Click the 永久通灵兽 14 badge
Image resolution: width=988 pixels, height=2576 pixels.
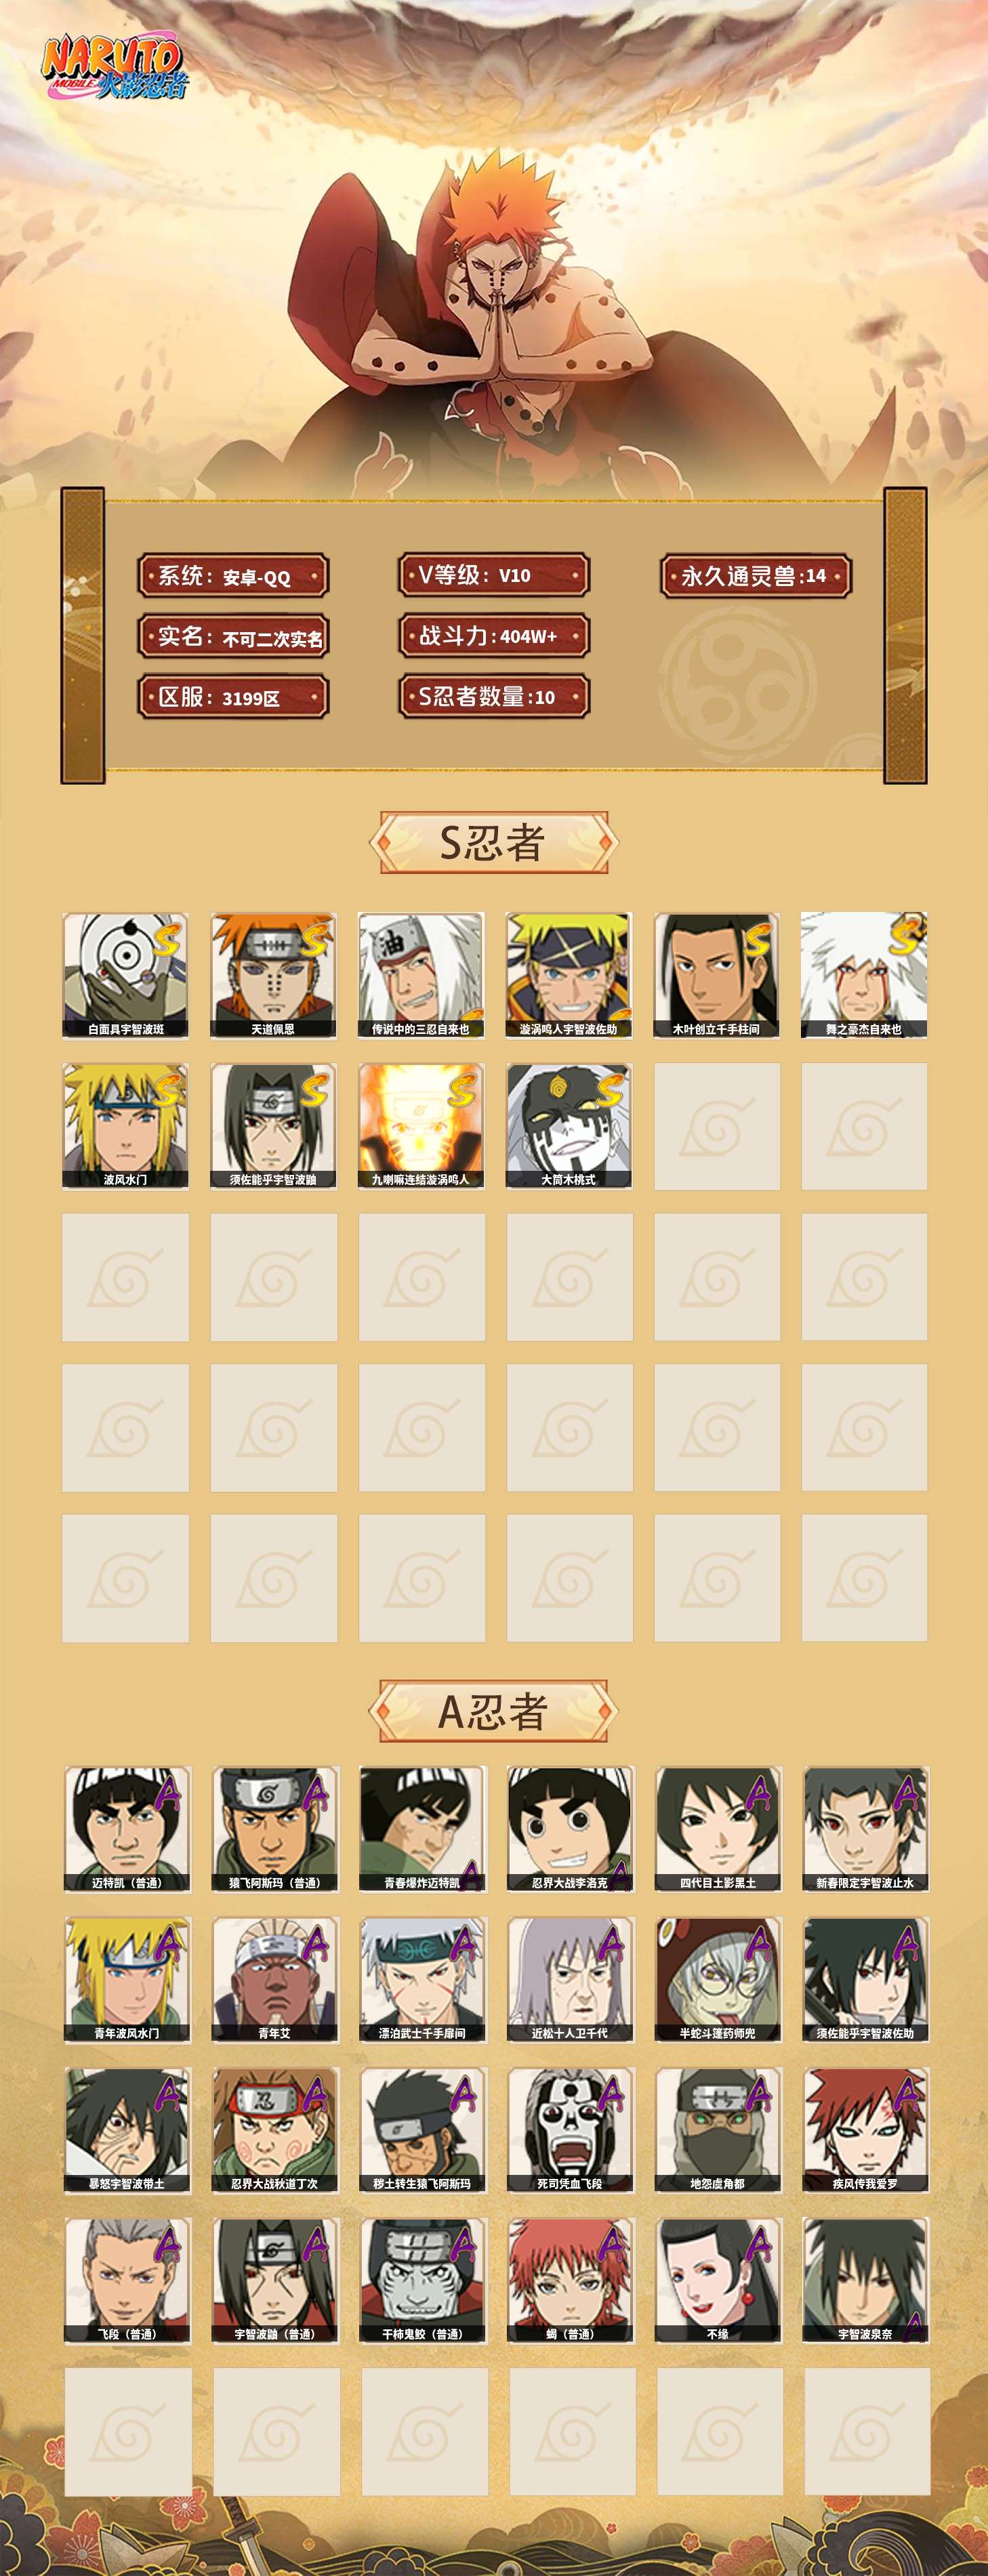(756, 576)
